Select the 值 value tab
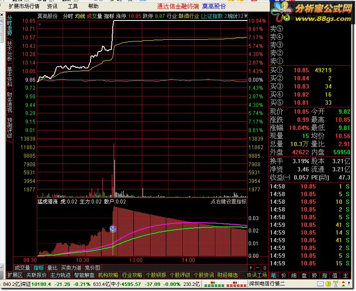 (335, 276)
